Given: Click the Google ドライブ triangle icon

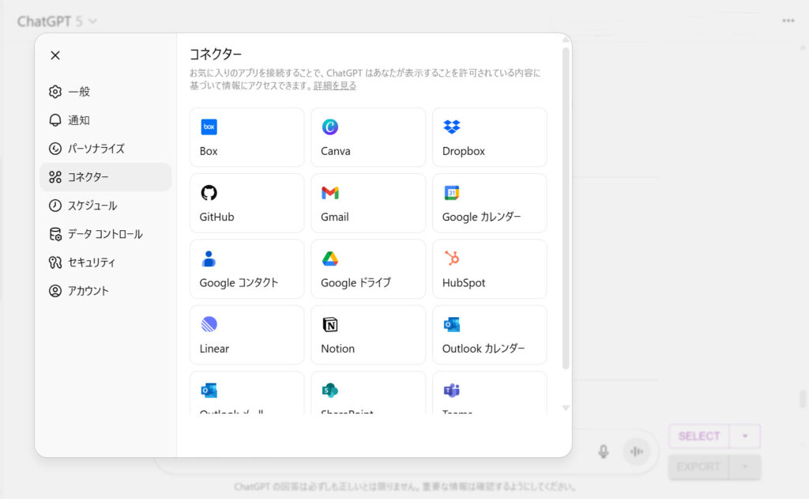Looking at the screenshot, I should (330, 259).
